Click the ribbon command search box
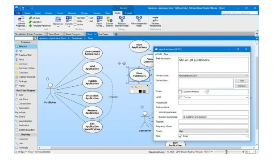The height and width of the screenshot is (164, 274). tap(239, 13)
